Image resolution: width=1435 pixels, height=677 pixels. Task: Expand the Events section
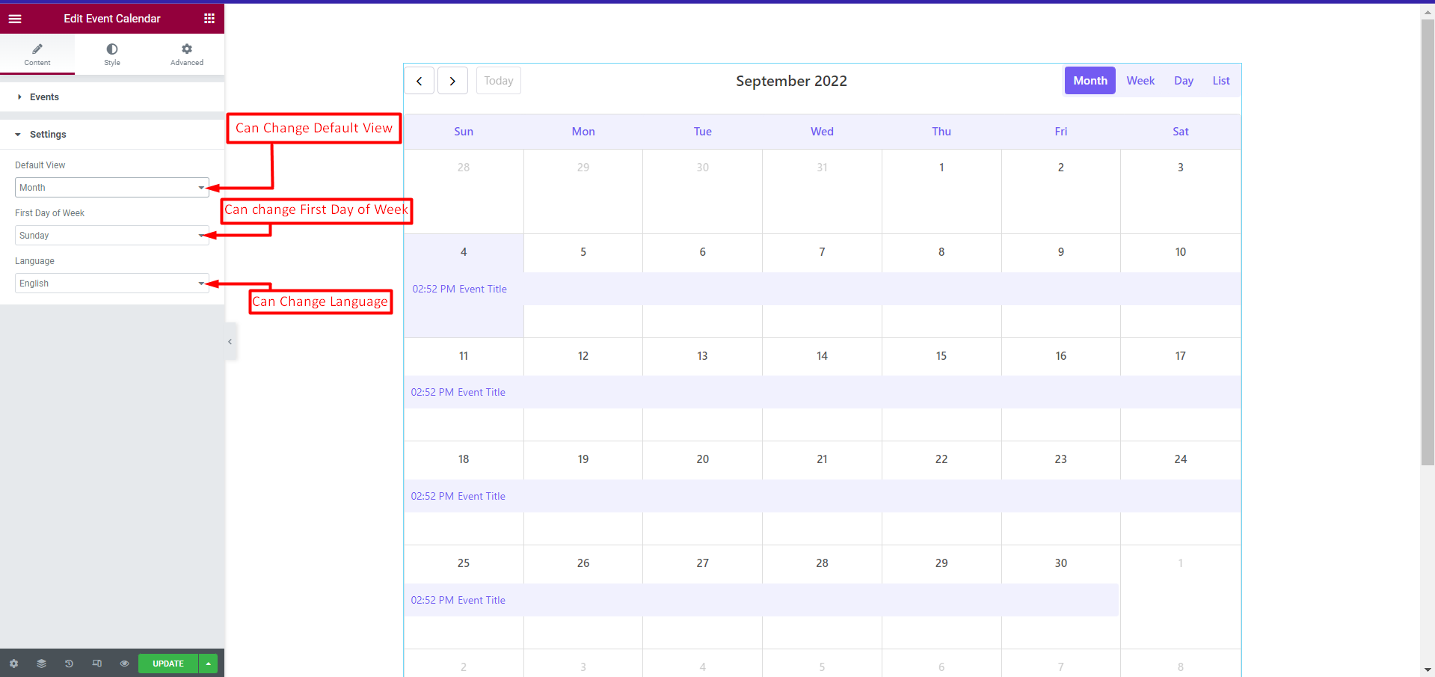(x=112, y=97)
